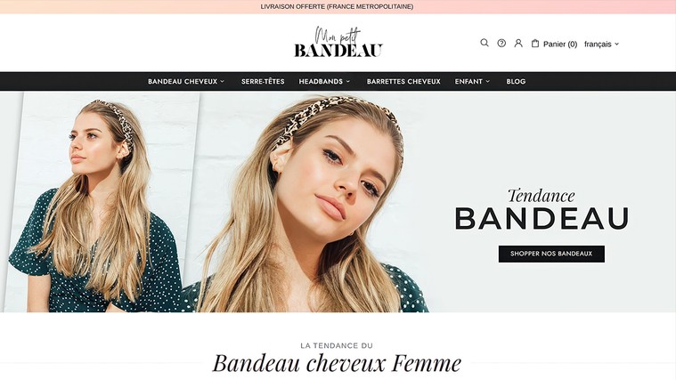Click the Tendance Bandeau banner title
Image resolution: width=676 pixels, height=380 pixels.
click(542, 209)
